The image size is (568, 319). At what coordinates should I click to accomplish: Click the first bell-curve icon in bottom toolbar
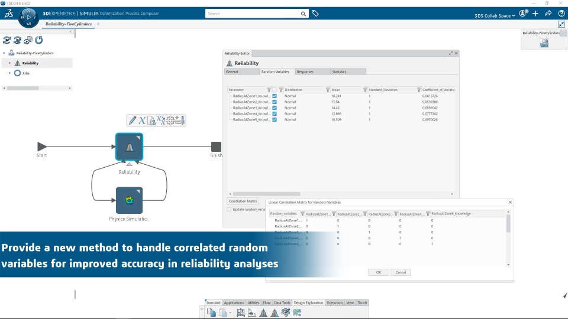[263, 313]
